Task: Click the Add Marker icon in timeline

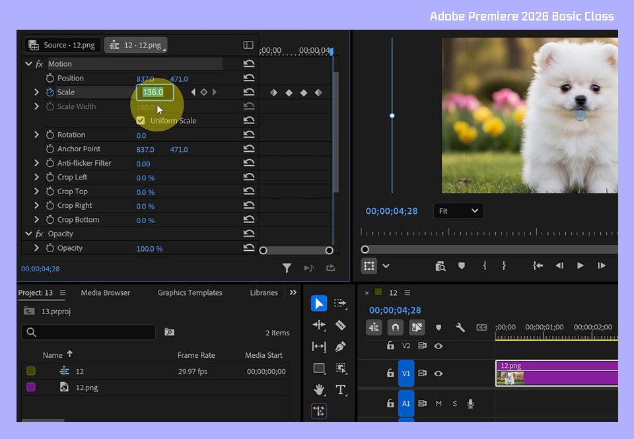Action: [439, 327]
